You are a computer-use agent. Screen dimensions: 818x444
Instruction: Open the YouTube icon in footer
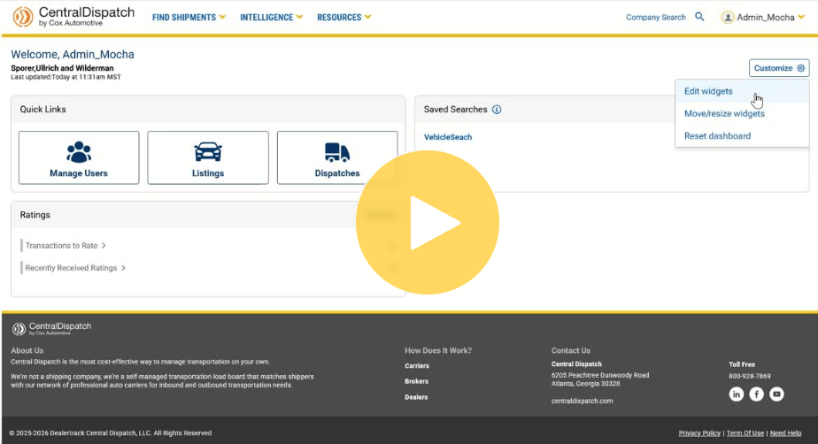point(776,394)
